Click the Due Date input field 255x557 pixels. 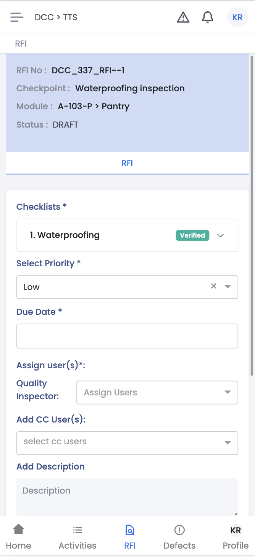(127, 336)
